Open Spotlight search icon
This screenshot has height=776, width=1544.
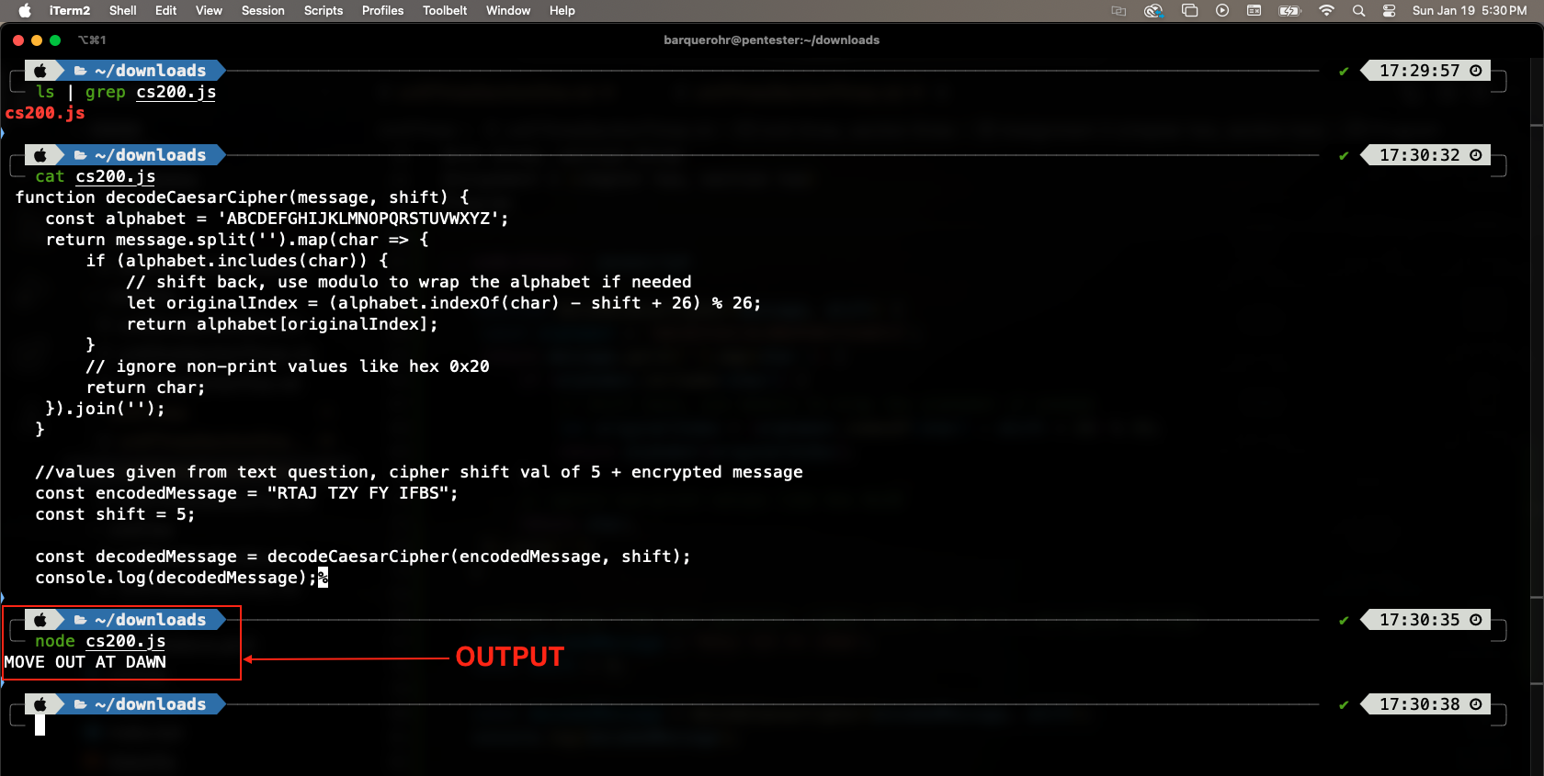tap(1358, 10)
